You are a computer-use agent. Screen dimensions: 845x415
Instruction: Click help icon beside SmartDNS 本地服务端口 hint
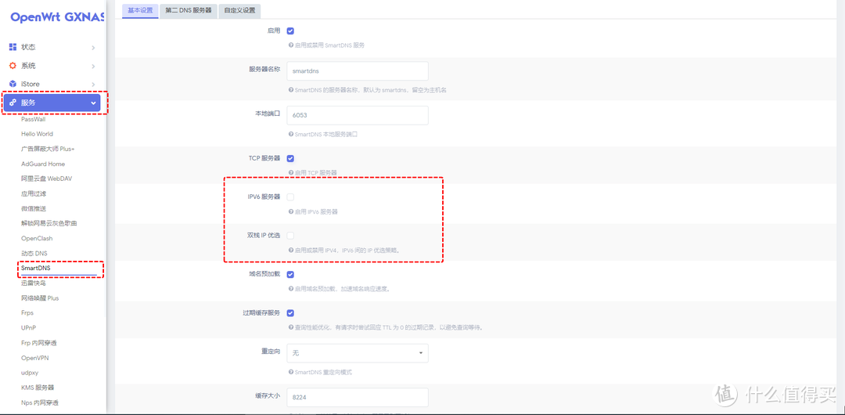(x=290, y=134)
